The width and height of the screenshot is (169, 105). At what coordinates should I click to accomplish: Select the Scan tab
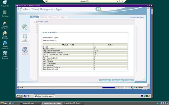34,17
